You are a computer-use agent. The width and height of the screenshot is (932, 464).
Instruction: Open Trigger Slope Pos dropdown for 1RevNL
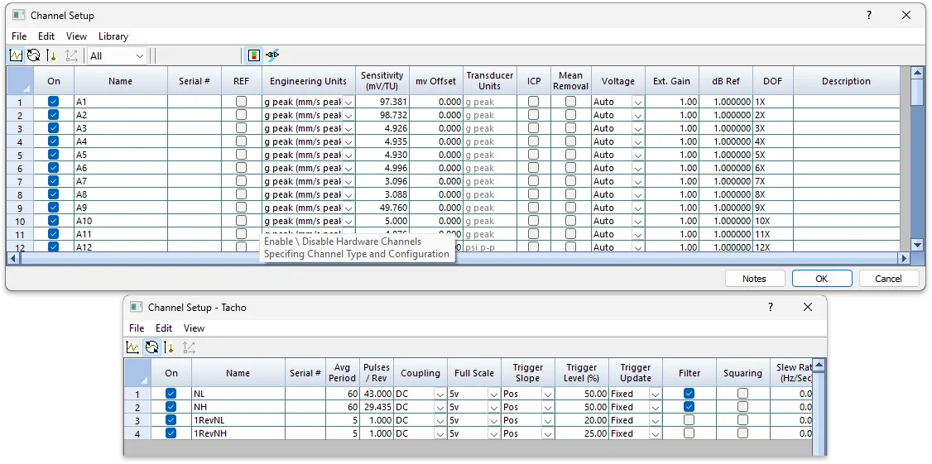(547, 421)
